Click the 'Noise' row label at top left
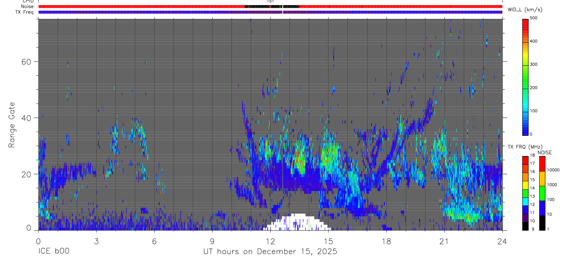This screenshot has width=565, height=261. 27,6
